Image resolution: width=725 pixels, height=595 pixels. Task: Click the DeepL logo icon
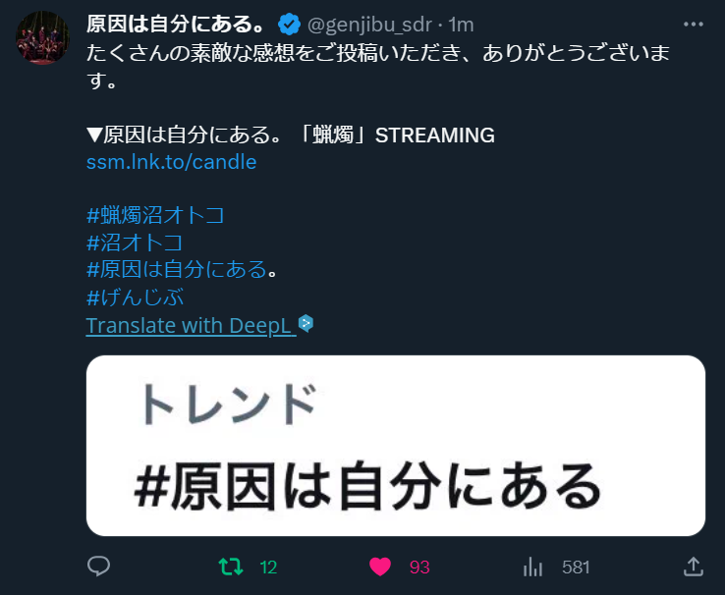(x=306, y=323)
